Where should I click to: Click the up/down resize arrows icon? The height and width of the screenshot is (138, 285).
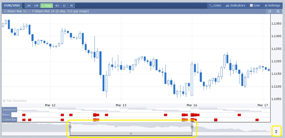[x=276, y=132]
